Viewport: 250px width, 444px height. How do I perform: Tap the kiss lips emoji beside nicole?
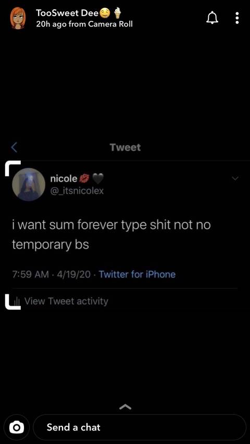point(84,178)
